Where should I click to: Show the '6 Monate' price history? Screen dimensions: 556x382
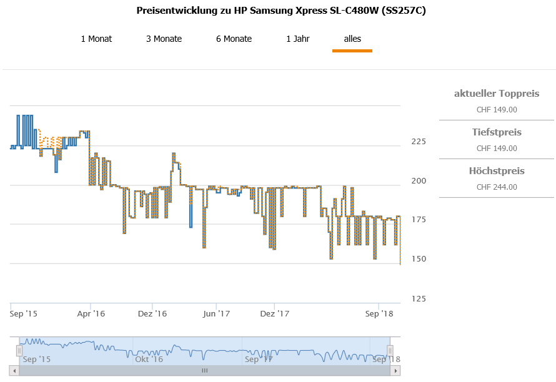pos(234,39)
